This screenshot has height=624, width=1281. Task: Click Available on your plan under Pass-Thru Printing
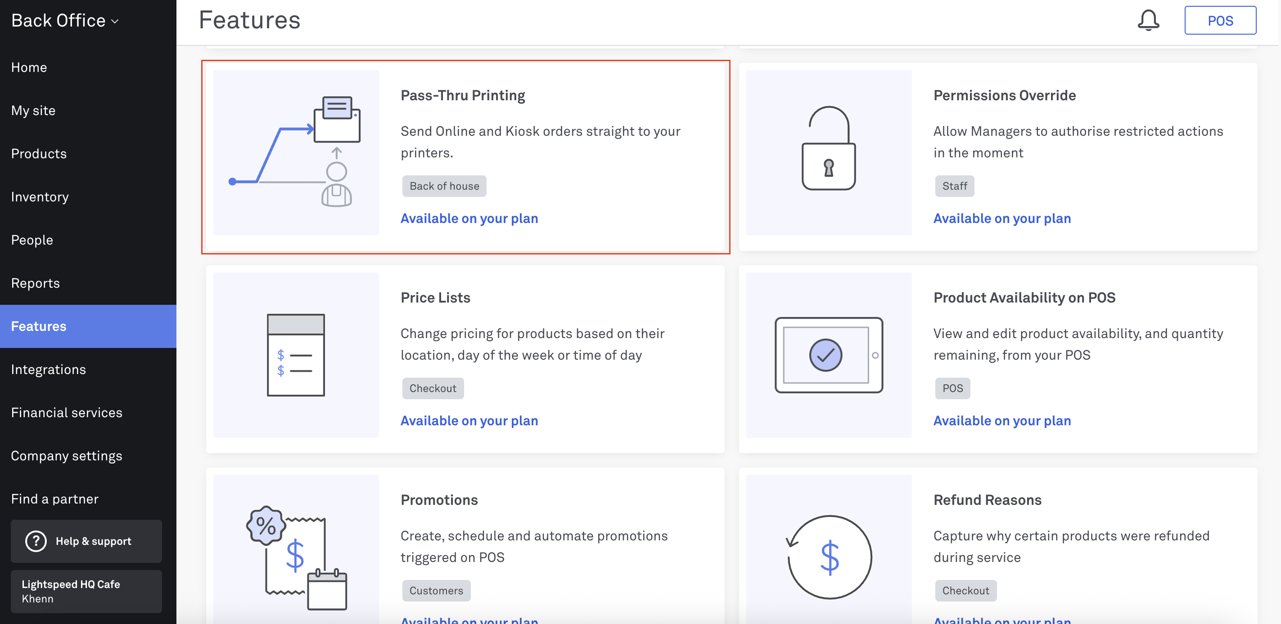click(x=469, y=218)
